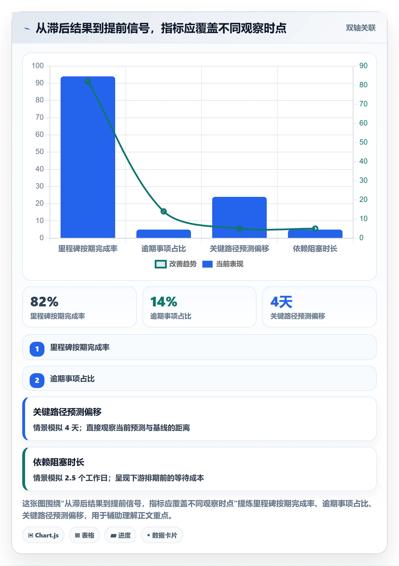Select trend line point over 依赖阻塞时长
The width and height of the screenshot is (399, 566).
(x=315, y=229)
